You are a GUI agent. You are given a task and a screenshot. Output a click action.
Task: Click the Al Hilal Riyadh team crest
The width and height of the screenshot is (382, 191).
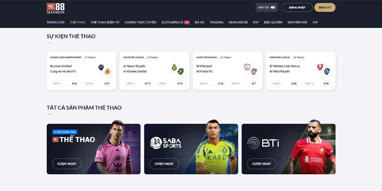(327, 71)
